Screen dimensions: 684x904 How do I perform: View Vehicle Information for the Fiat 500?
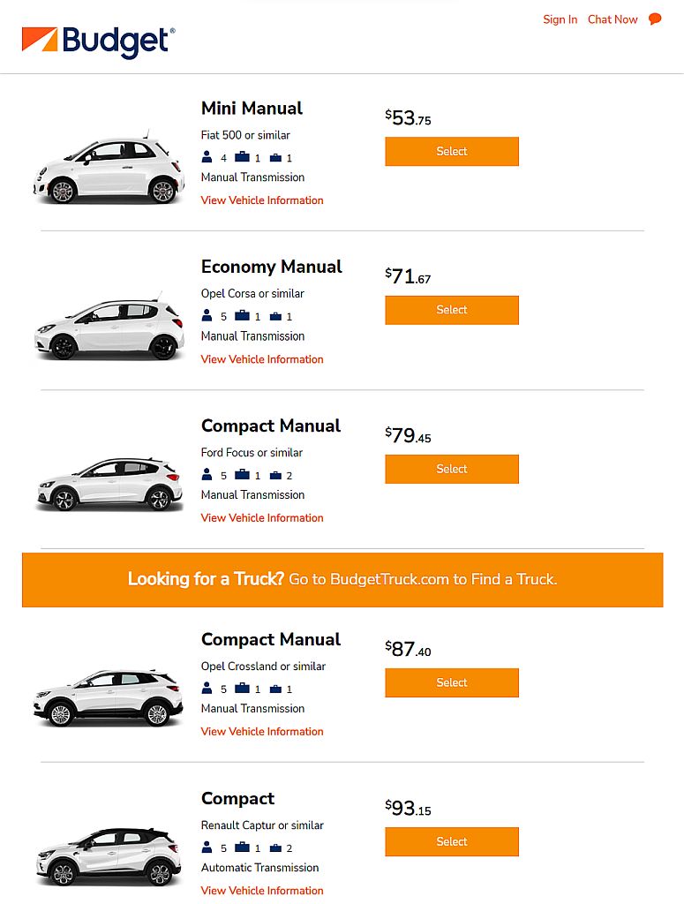point(261,200)
